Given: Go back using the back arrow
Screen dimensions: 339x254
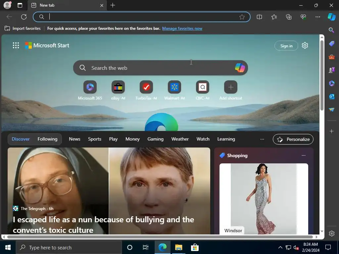Looking at the screenshot, I should pyautogui.click(x=9, y=17).
